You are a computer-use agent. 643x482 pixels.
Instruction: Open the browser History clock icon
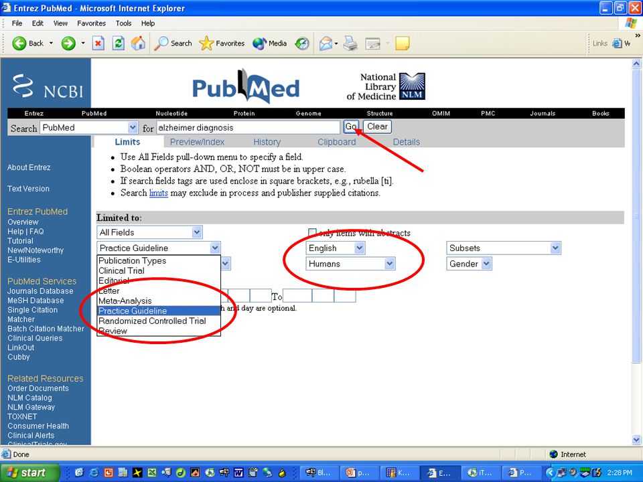302,43
